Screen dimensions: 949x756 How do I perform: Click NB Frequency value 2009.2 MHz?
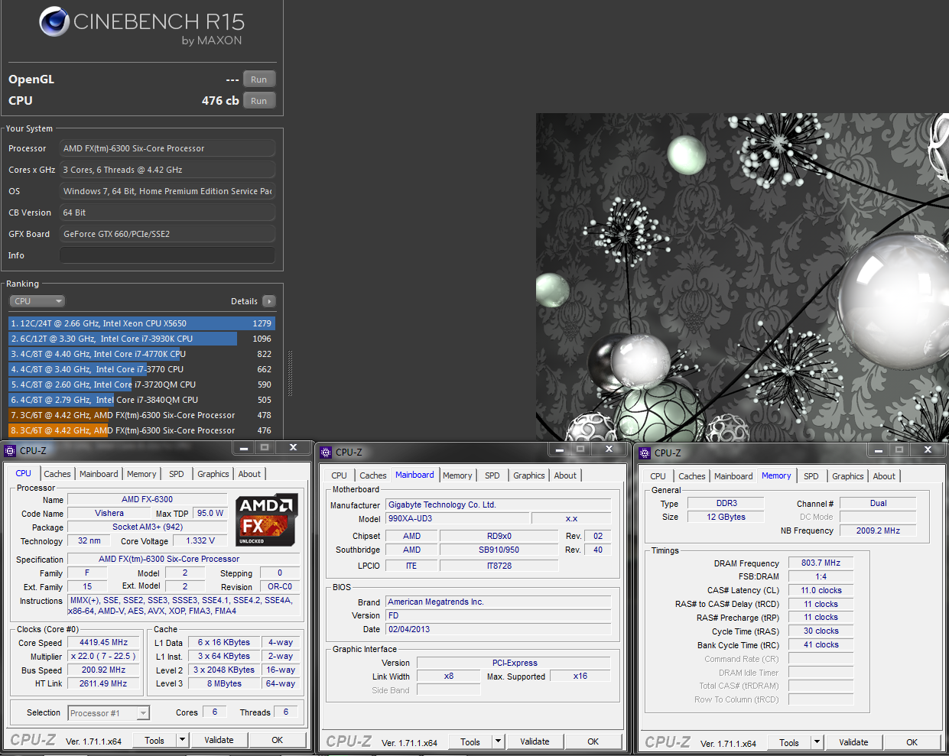pyautogui.click(x=878, y=530)
